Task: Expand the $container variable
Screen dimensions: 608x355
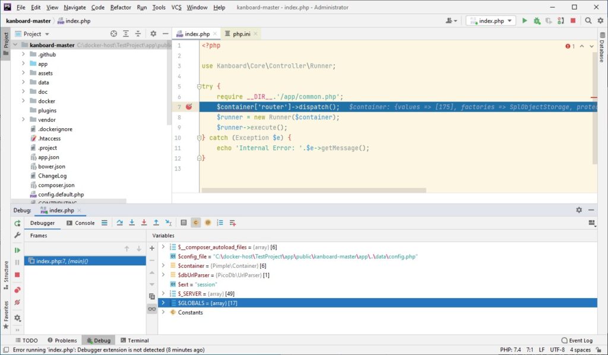Action: (163, 265)
